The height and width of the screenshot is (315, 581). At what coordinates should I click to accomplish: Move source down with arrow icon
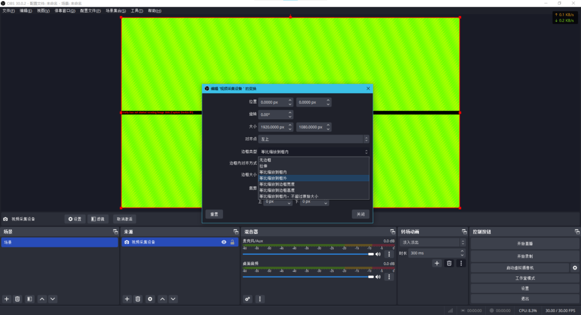[x=174, y=299]
